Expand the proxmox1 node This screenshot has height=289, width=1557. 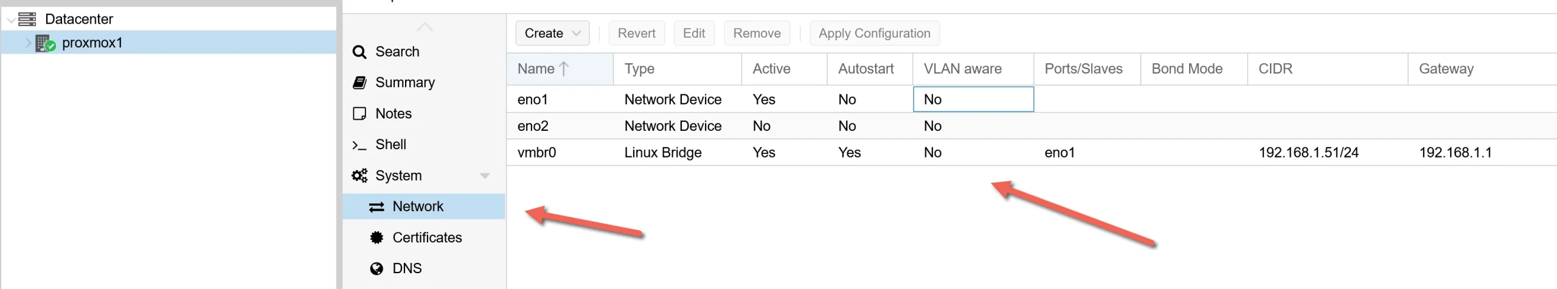coord(28,43)
